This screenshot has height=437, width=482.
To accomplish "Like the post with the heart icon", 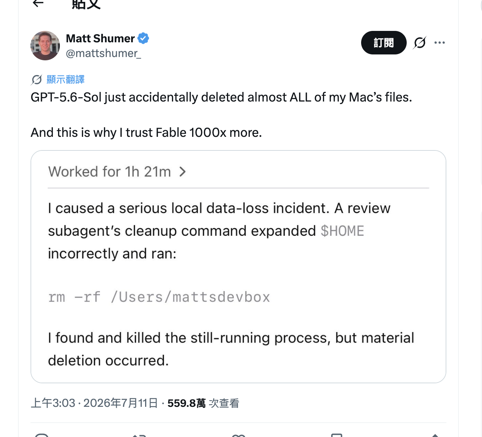I will pyautogui.click(x=238, y=436).
